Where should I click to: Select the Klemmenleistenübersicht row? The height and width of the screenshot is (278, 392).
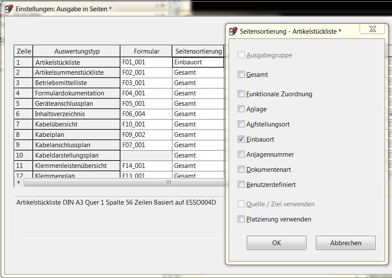pos(76,166)
